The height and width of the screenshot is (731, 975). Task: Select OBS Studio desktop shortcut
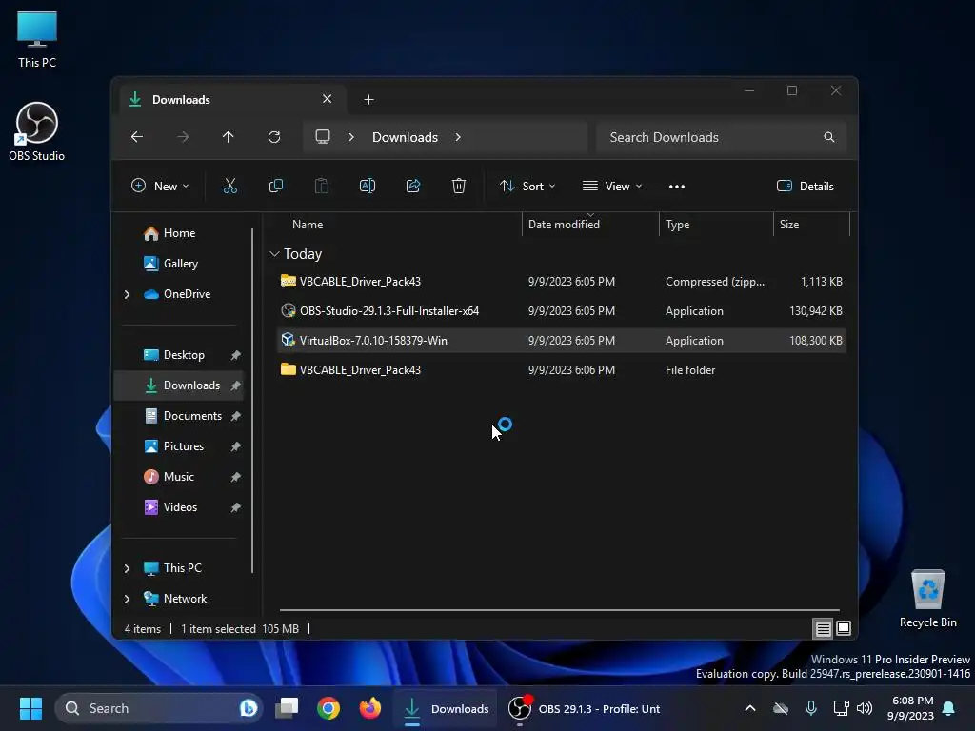(37, 131)
